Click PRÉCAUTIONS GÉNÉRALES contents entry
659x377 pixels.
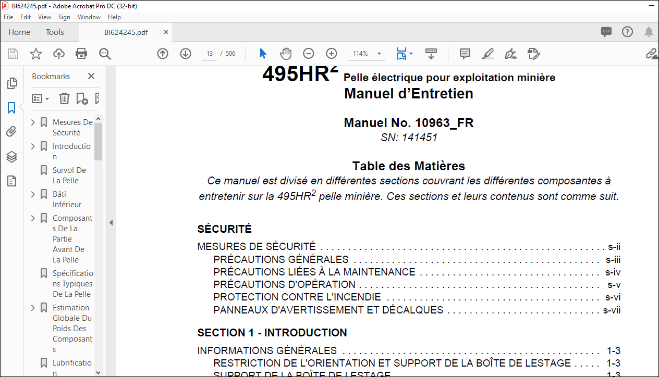(281, 259)
